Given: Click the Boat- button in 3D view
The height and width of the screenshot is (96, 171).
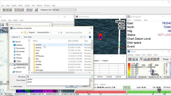Looking at the screenshot, I should pos(121,28).
